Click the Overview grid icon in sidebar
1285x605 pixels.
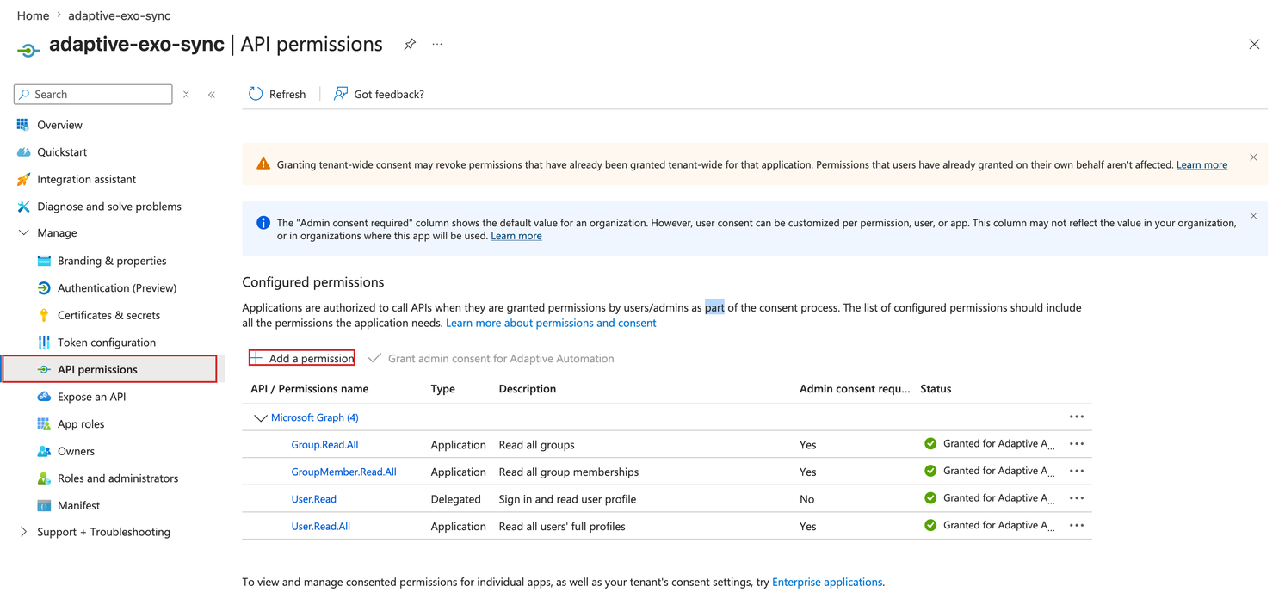click(x=23, y=125)
